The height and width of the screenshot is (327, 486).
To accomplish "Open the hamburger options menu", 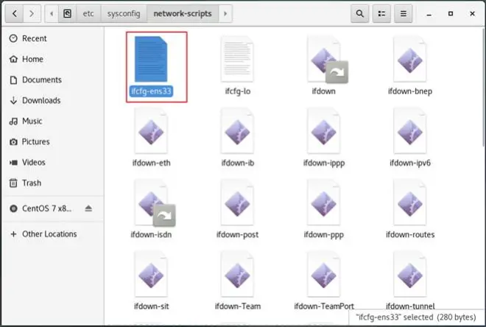I will pos(402,13).
